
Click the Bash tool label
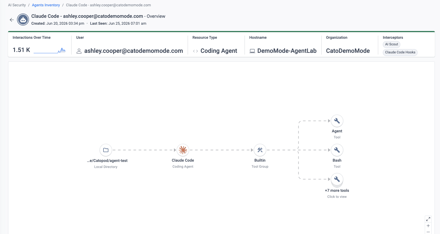click(337, 160)
